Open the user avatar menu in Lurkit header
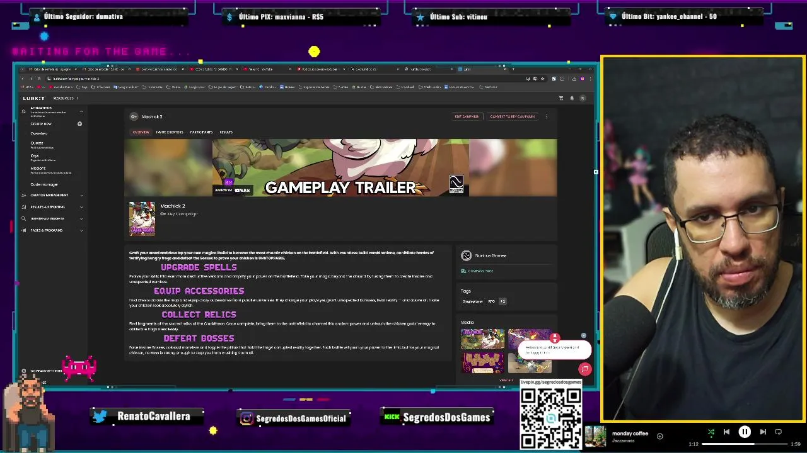Image resolution: width=807 pixels, height=453 pixels. (x=583, y=98)
